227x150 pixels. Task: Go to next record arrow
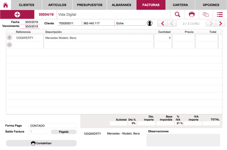[x=211, y=23]
